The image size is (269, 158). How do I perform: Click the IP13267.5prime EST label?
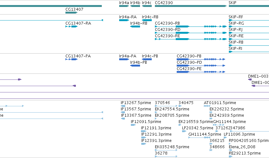pos(136,103)
